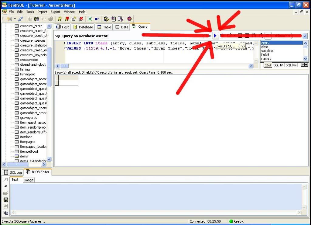311x225 pixels.
Task: Click the Create database toolbar icon
Action: tap(60, 19)
